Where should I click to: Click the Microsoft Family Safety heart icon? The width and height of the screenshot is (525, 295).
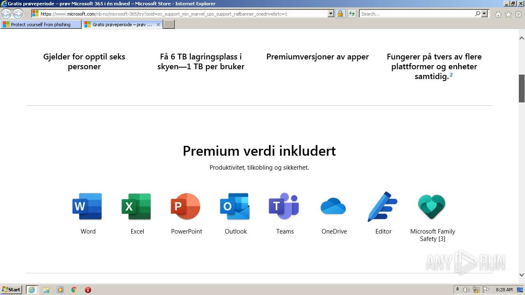[x=432, y=206]
